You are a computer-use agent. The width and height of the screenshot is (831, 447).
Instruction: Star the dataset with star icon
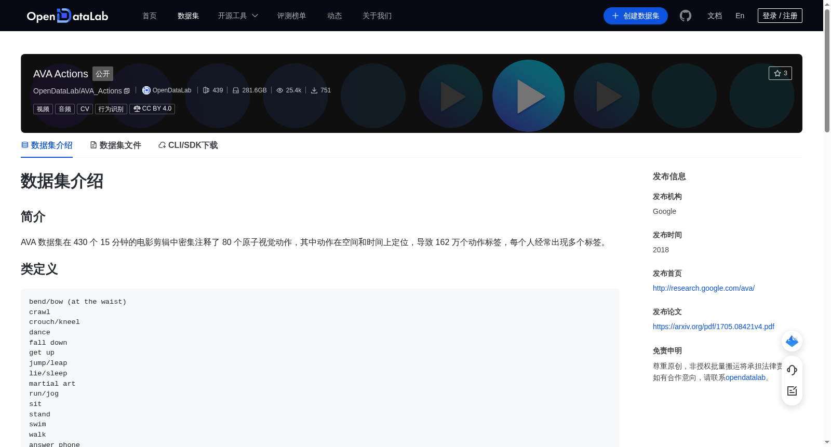(x=780, y=73)
